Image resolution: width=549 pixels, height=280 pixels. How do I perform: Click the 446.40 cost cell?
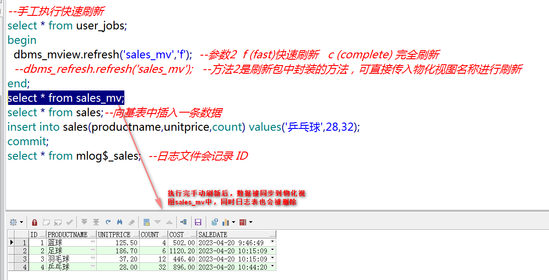[182, 259]
